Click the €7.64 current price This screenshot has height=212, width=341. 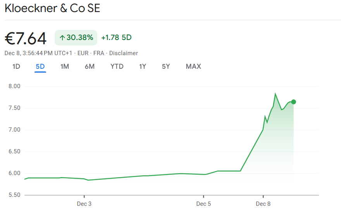(26, 38)
